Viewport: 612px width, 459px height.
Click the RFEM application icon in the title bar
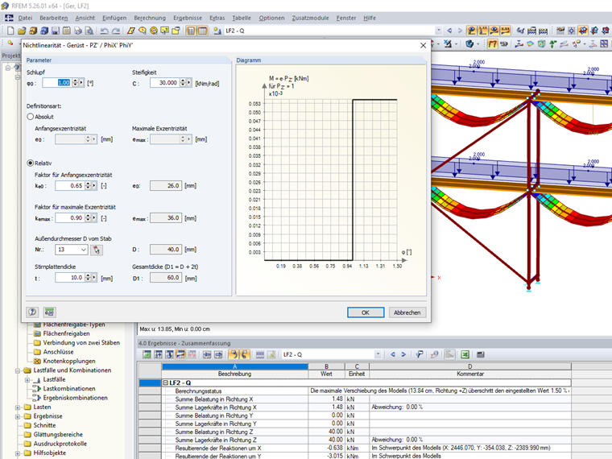[x=5, y=6]
